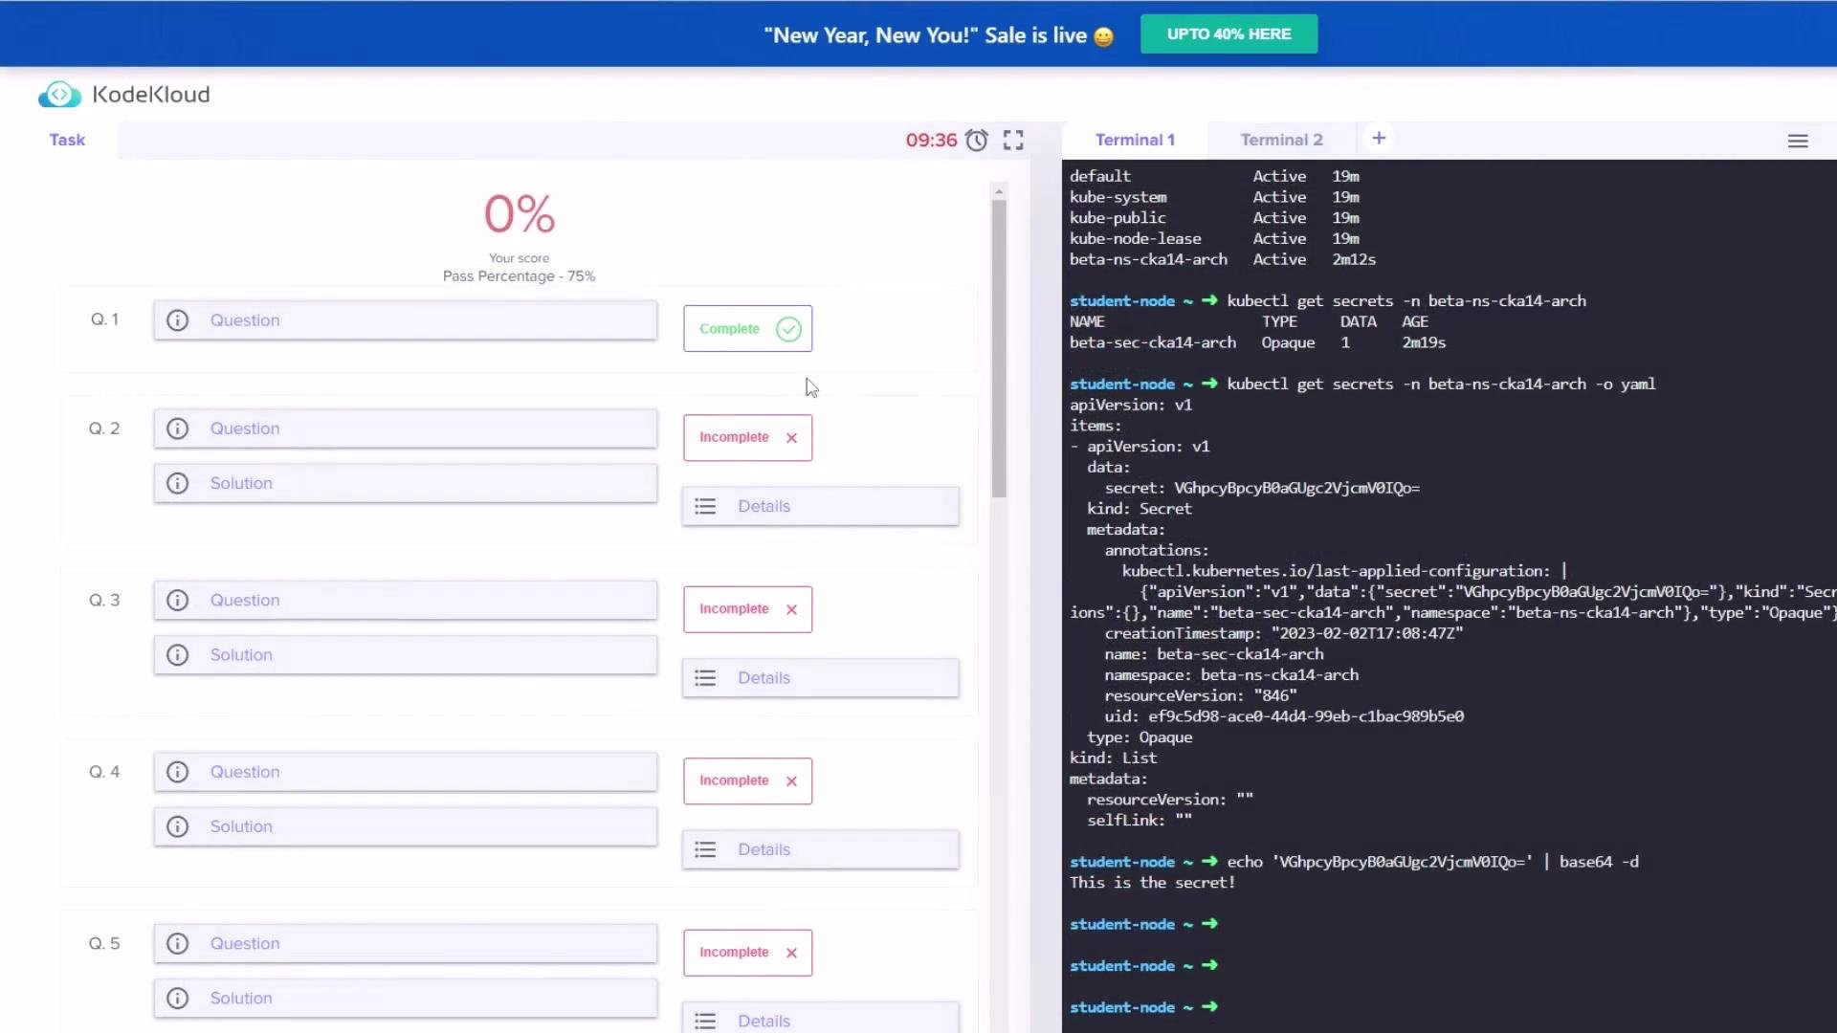Image resolution: width=1837 pixels, height=1033 pixels.
Task: Select the Task tab
Action: (67, 140)
